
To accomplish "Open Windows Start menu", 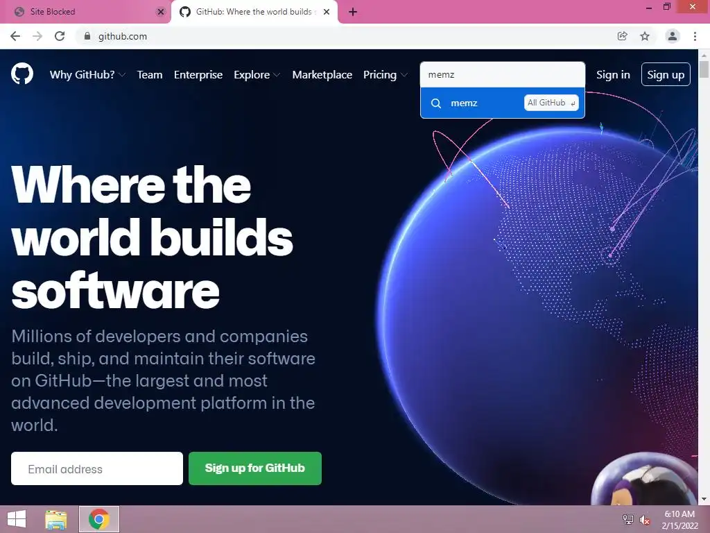I will point(17,519).
